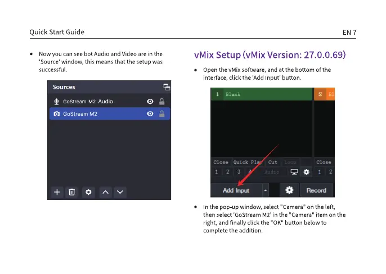Expand the arrow next to Add Input

click(266, 190)
